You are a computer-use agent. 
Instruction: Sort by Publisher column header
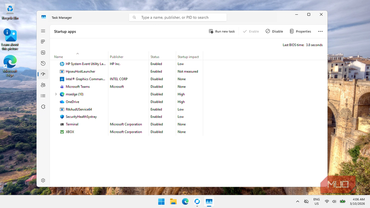point(117,57)
